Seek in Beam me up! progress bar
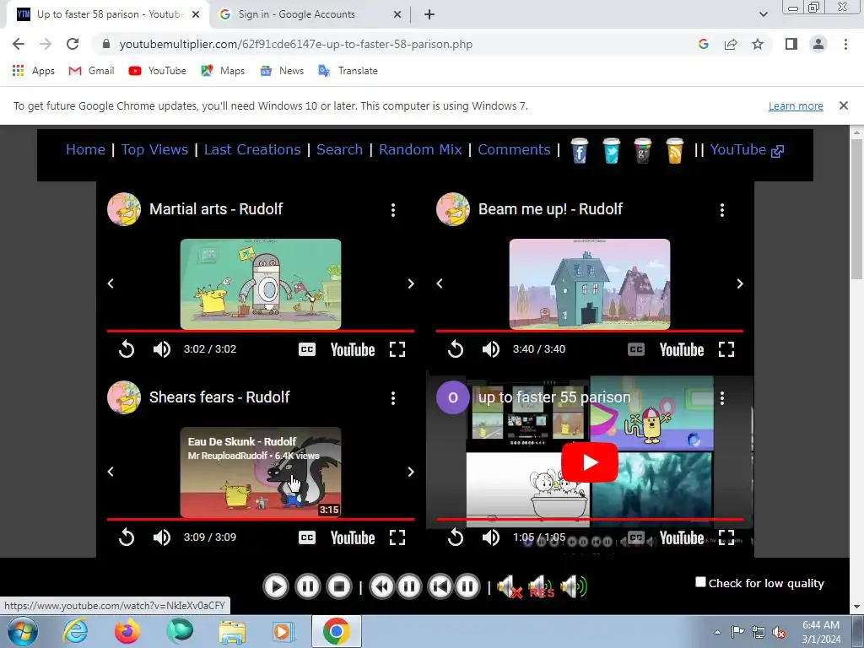 point(590,331)
